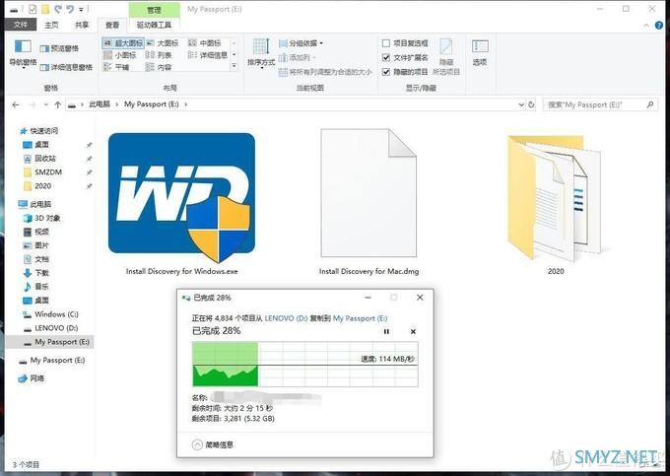Go up one folder level arrow
This screenshot has width=670, height=476.
click(58, 104)
